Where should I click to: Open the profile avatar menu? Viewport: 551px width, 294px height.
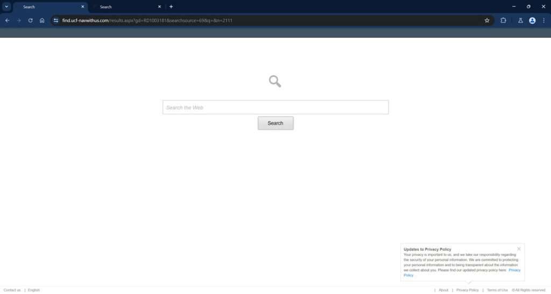point(532,20)
